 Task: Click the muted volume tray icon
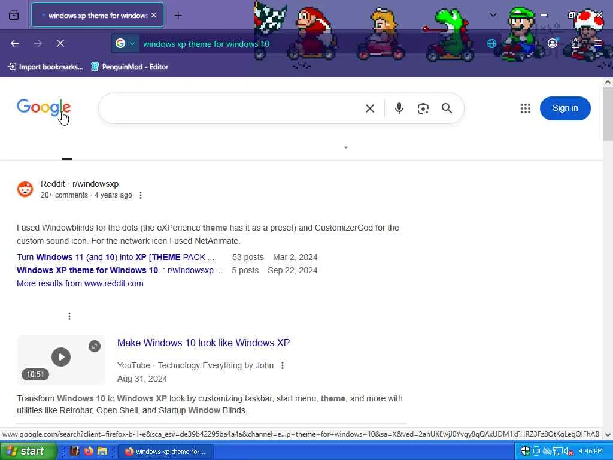[x=568, y=452]
